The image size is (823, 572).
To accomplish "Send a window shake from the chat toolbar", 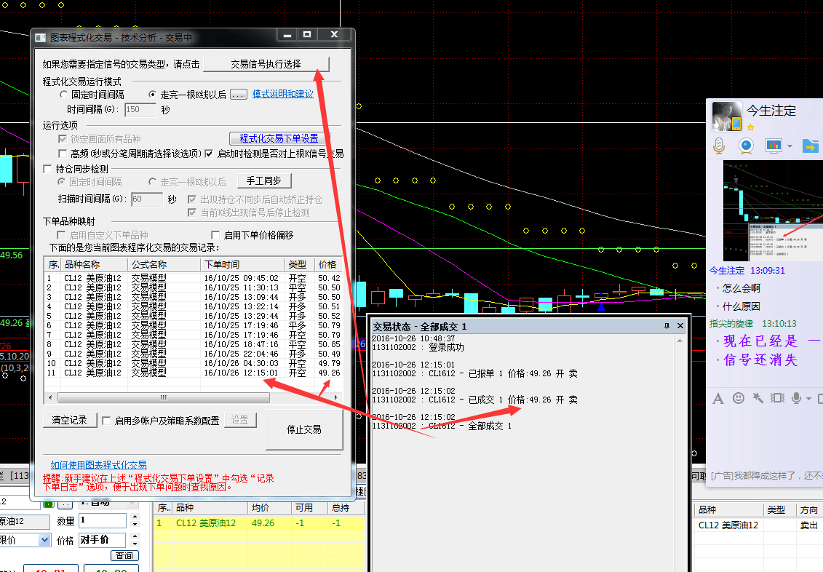I will [x=777, y=398].
